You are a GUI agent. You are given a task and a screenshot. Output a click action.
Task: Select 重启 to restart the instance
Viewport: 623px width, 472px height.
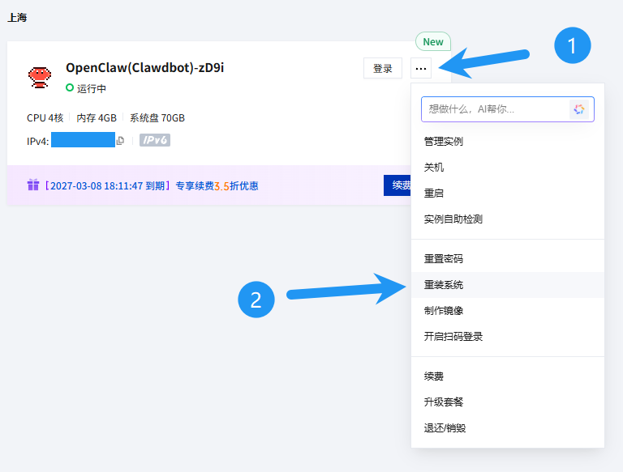click(434, 193)
